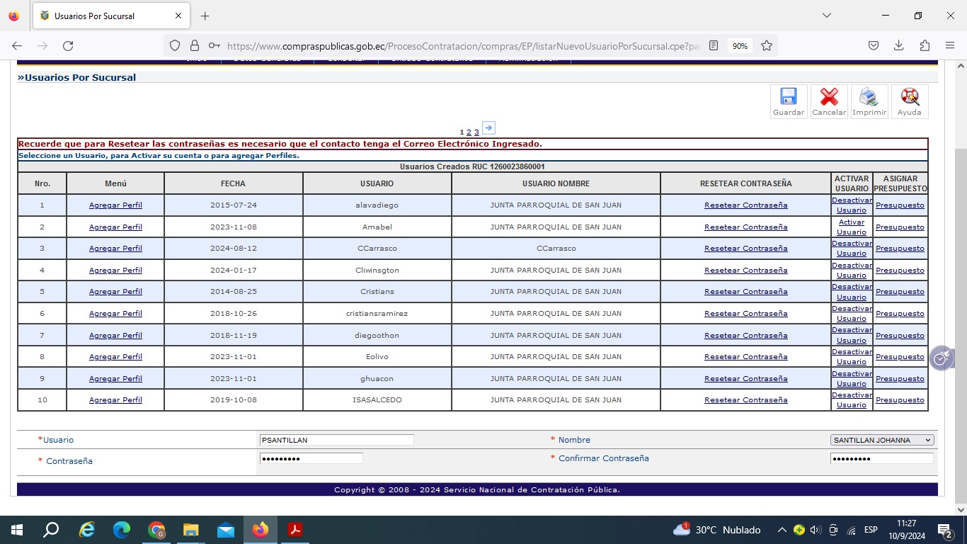The height and width of the screenshot is (544, 967).
Task: Expand the Nombre dropdown SANTILLAN JOHANNA
Action: point(882,440)
